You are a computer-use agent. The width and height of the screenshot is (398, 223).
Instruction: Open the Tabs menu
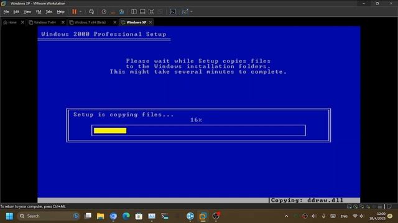tap(49, 12)
